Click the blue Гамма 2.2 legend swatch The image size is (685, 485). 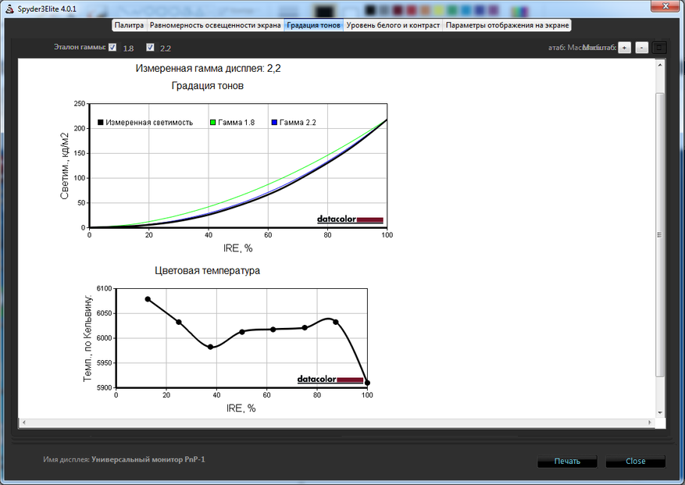tap(274, 123)
